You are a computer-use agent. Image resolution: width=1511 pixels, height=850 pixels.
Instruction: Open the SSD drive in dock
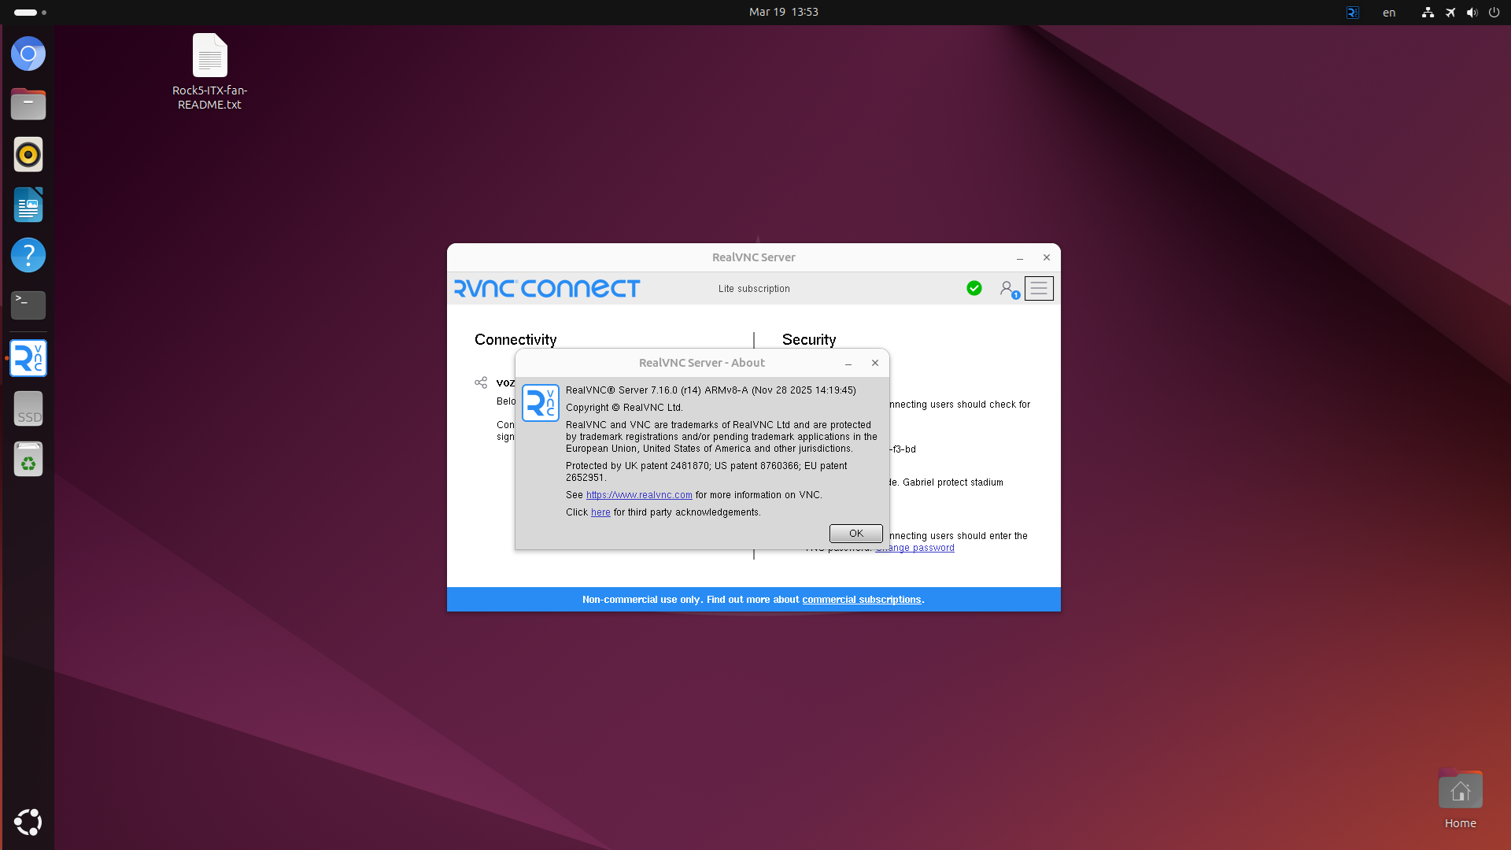[x=28, y=409]
